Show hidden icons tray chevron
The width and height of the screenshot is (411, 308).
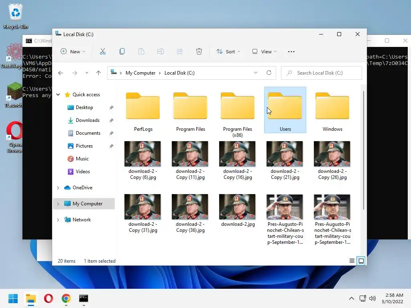[352, 298]
